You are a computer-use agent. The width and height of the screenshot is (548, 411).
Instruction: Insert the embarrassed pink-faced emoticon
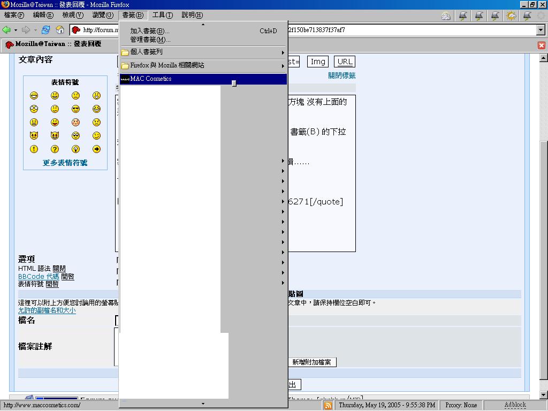click(x=75, y=123)
